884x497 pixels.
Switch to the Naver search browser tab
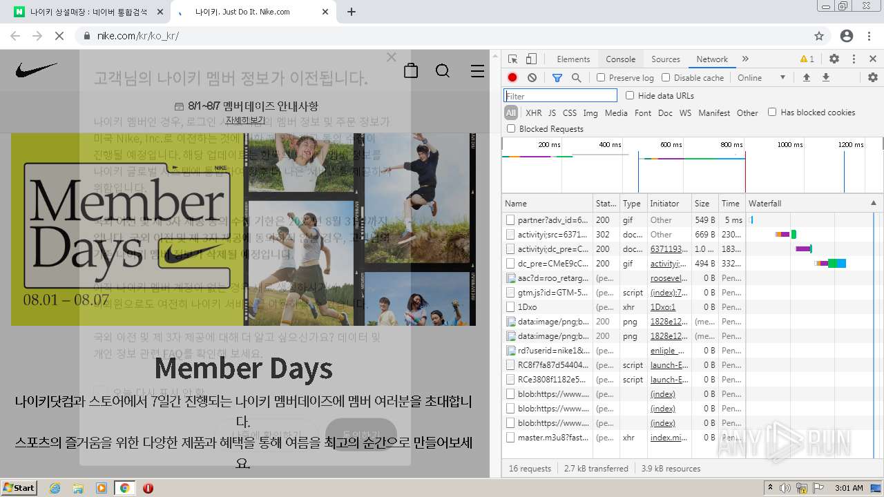click(89, 12)
